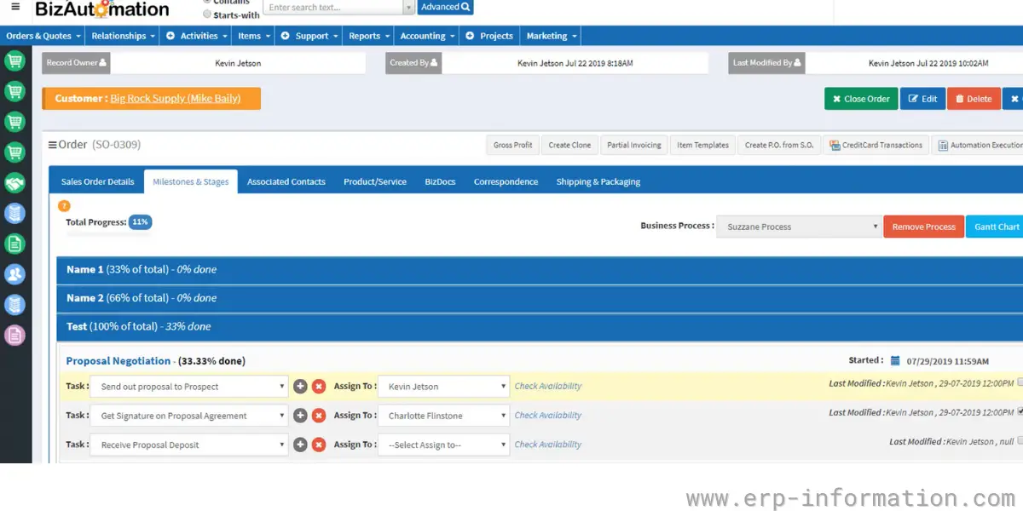Image resolution: width=1023 pixels, height=511 pixels.
Task: Open the pink document icon in sidebar
Action: pyautogui.click(x=14, y=336)
